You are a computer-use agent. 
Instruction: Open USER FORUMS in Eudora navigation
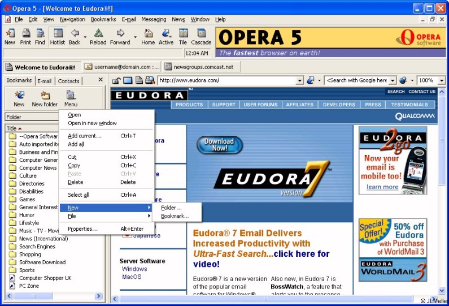click(260, 105)
